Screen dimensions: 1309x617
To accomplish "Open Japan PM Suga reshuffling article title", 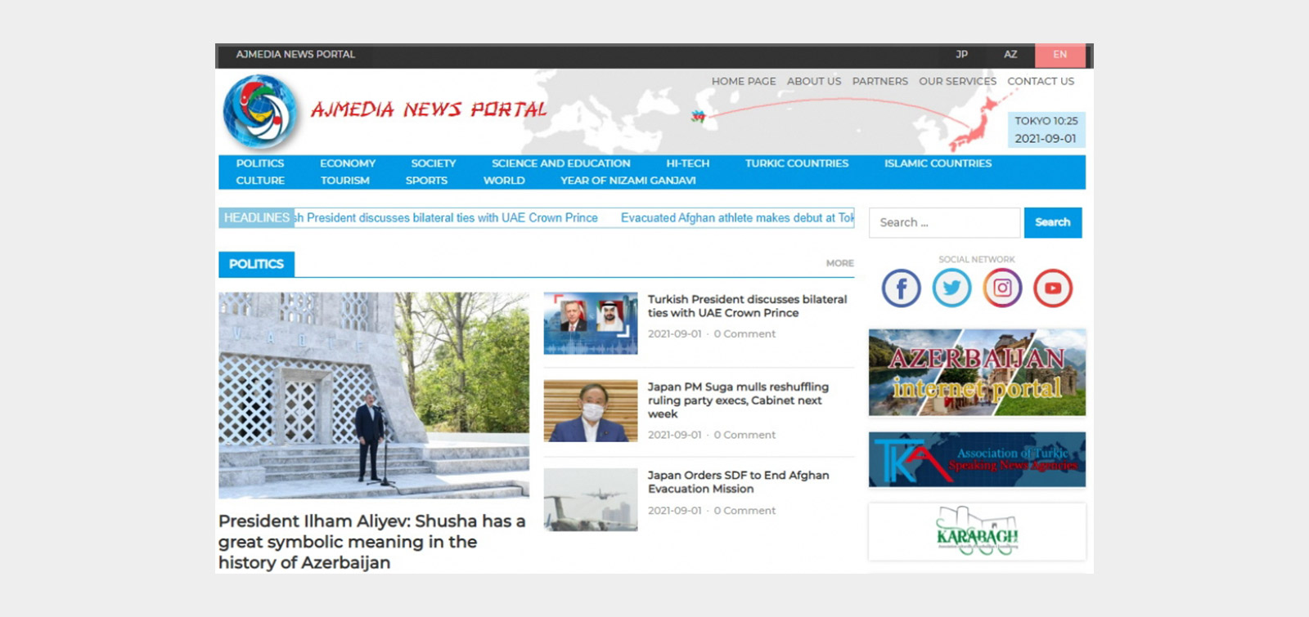I will point(738,400).
